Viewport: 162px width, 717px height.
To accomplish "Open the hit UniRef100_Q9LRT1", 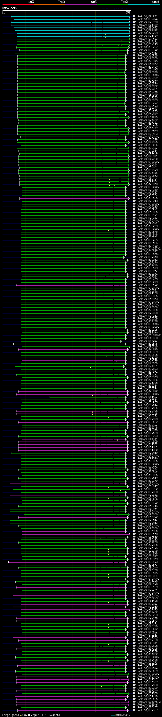I will coord(145,17).
